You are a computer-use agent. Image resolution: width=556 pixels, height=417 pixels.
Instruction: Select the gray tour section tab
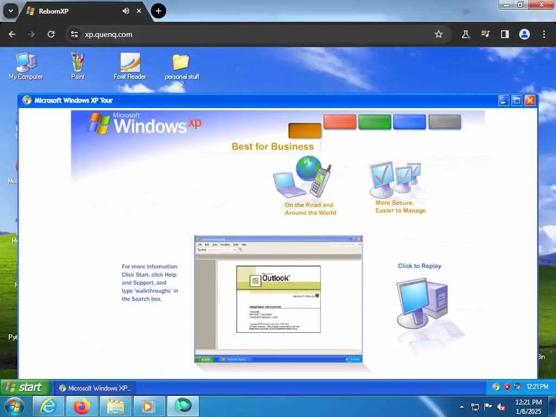[444, 122]
